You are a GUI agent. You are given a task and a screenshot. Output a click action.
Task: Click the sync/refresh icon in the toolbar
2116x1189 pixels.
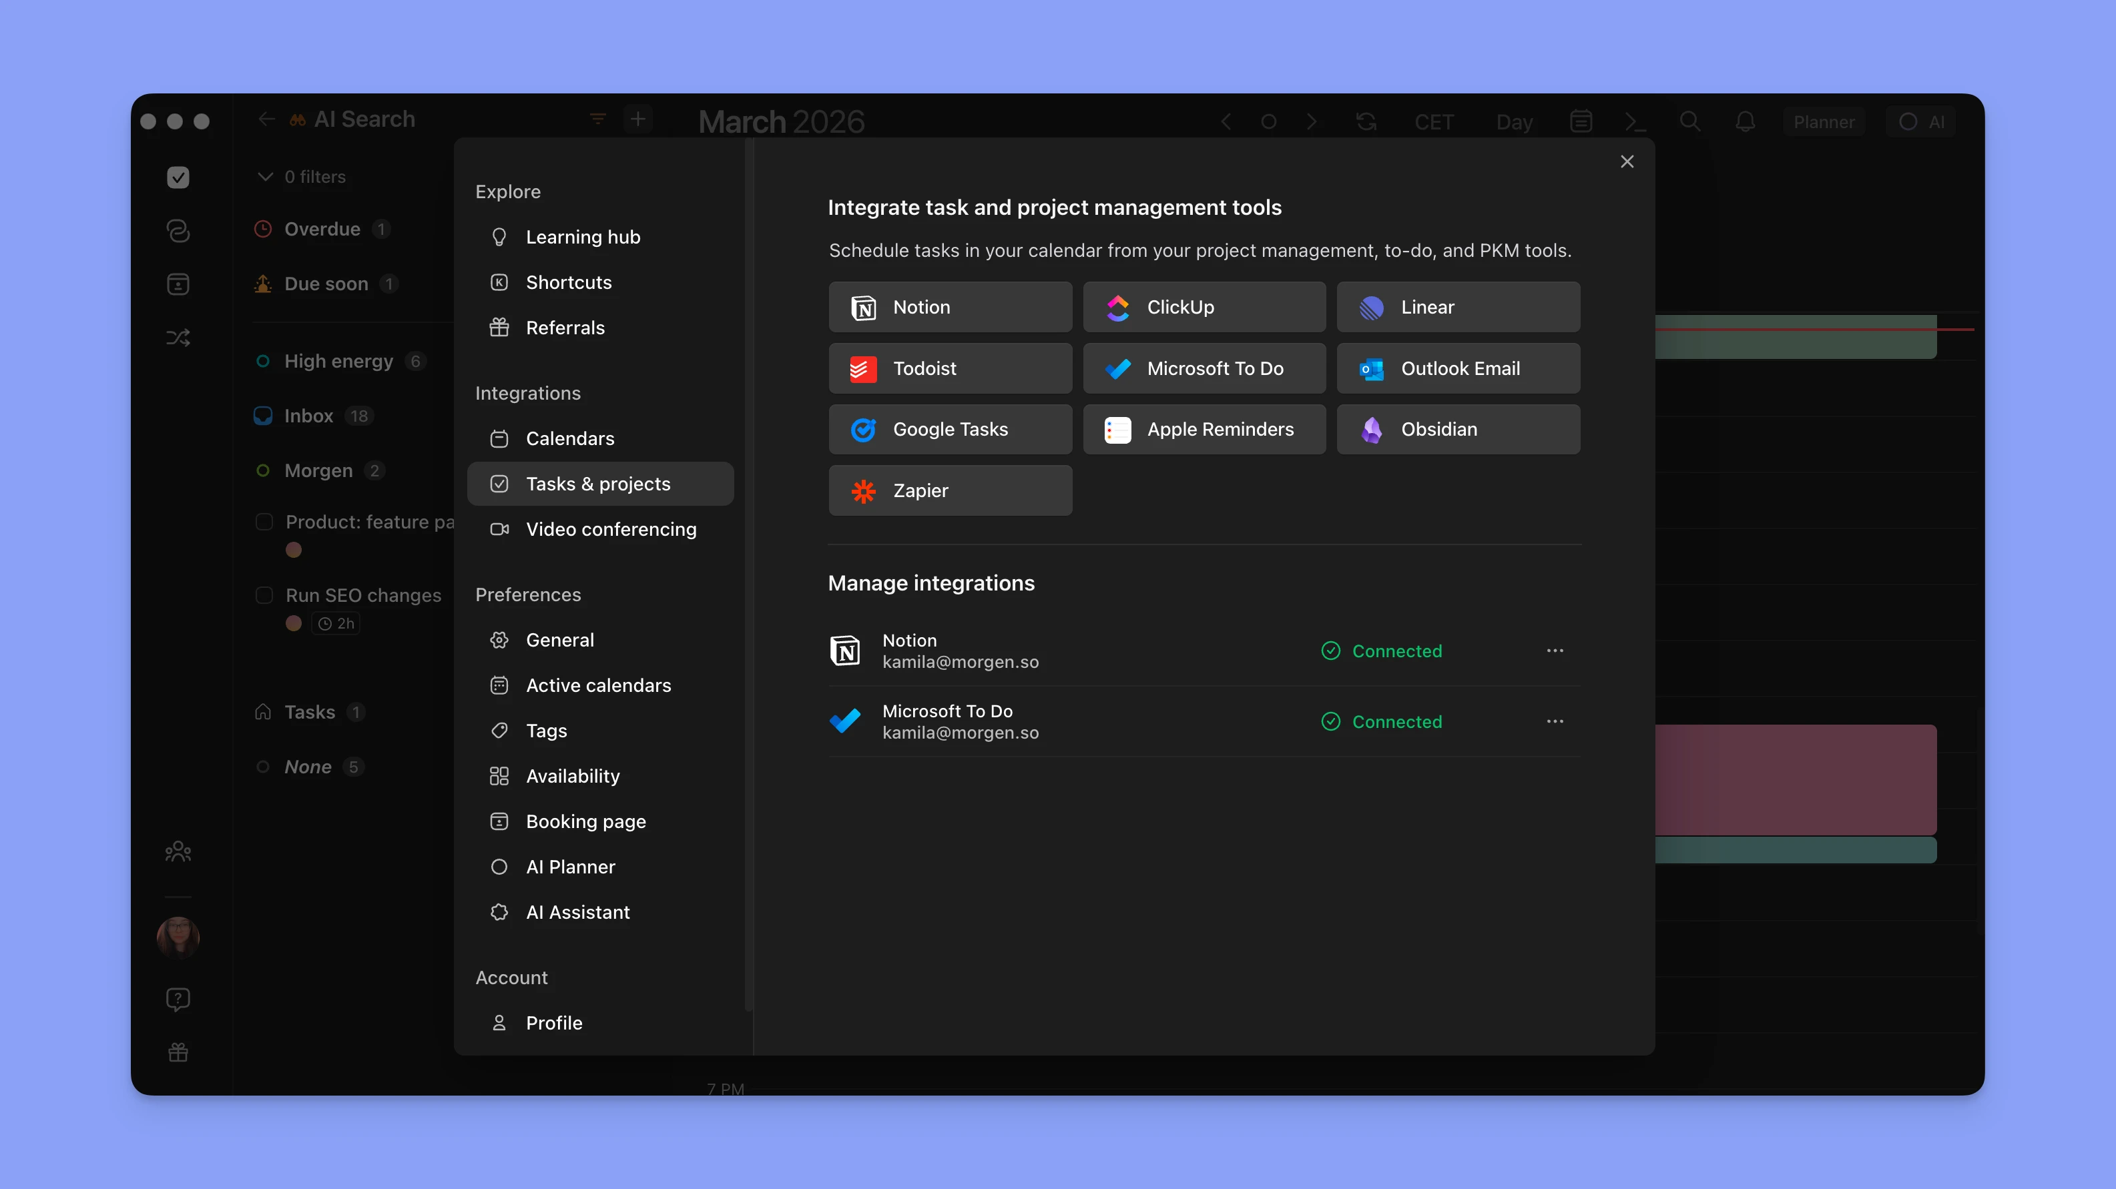(x=1366, y=121)
